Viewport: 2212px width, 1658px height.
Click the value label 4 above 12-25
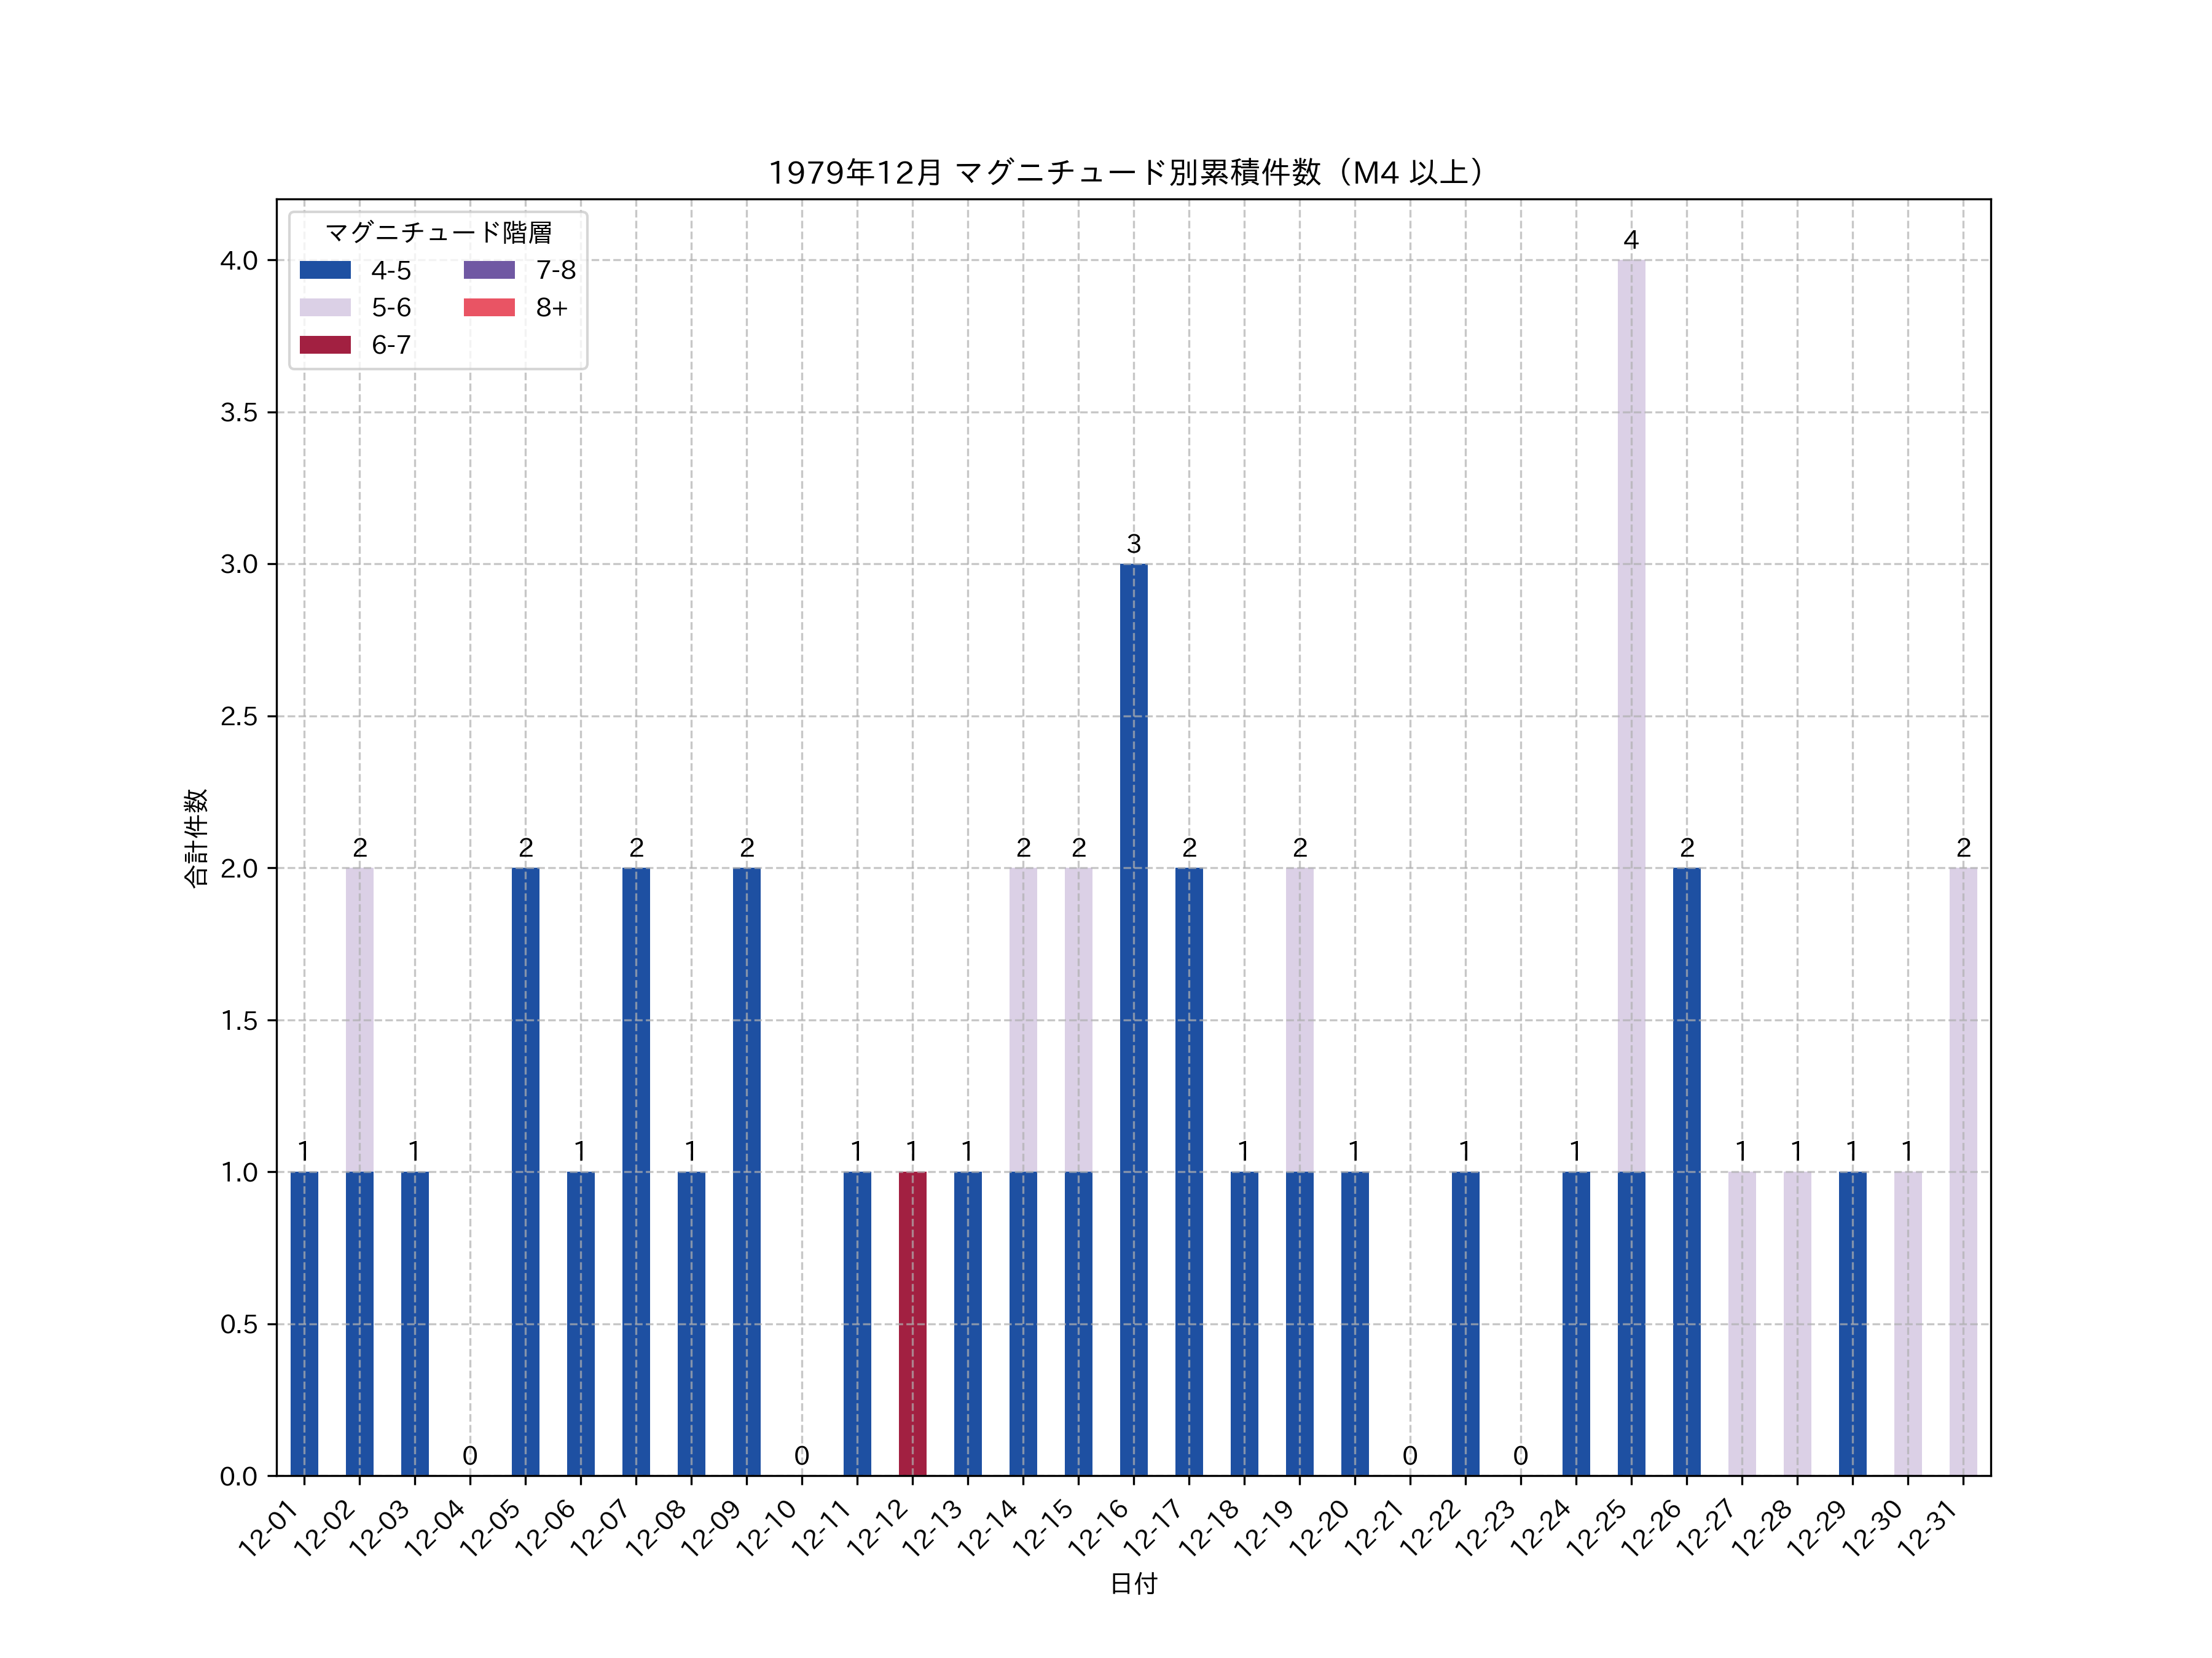point(1630,240)
